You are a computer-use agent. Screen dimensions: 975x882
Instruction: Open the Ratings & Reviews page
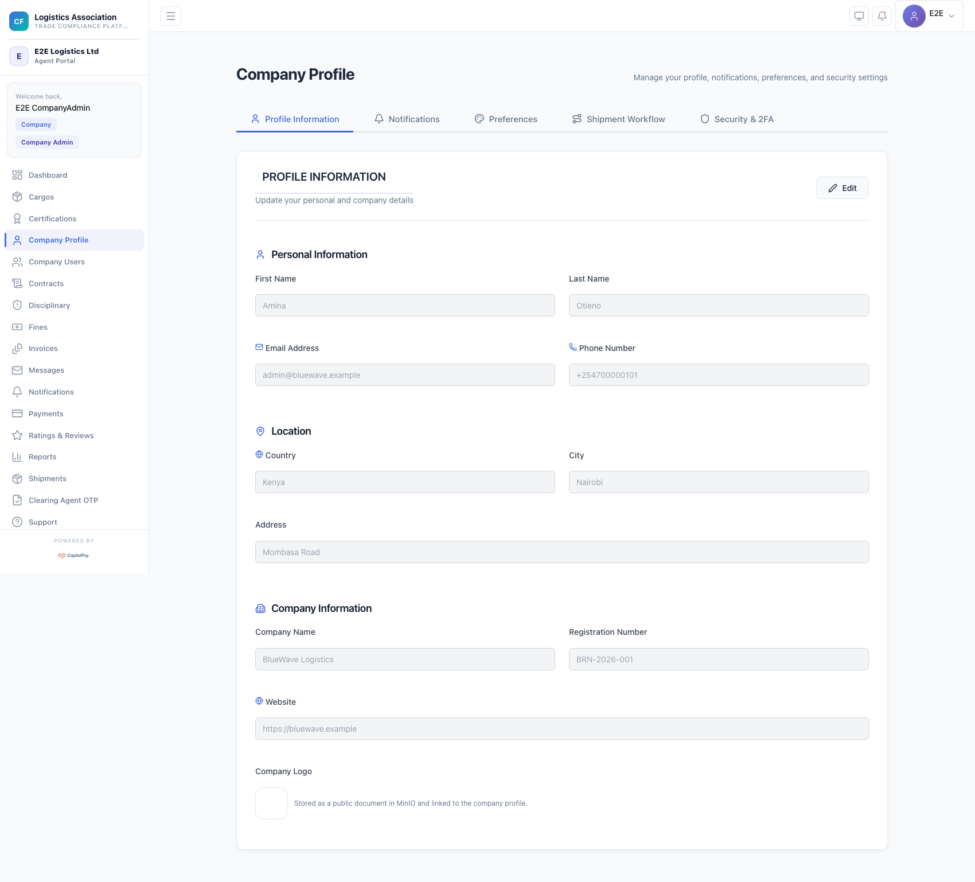(x=61, y=435)
